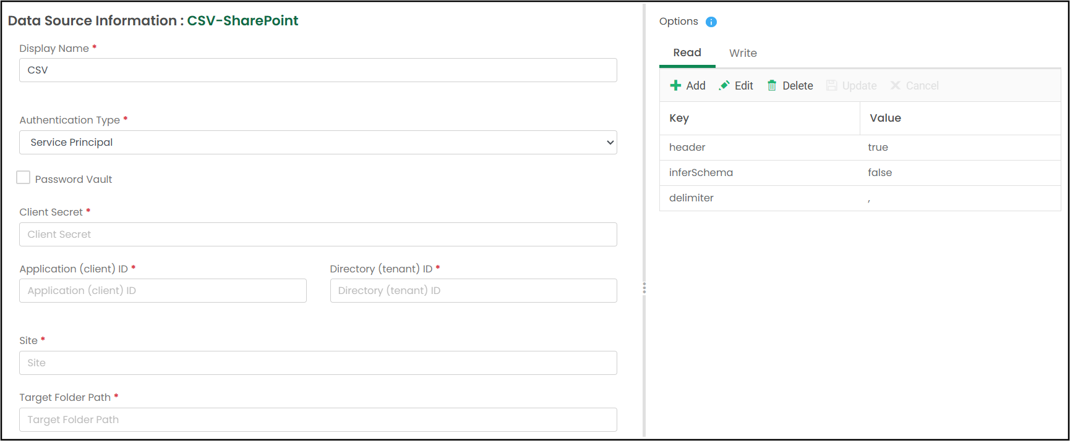Click the Password Vault label
Image resolution: width=1070 pixels, height=441 pixels.
coord(74,179)
